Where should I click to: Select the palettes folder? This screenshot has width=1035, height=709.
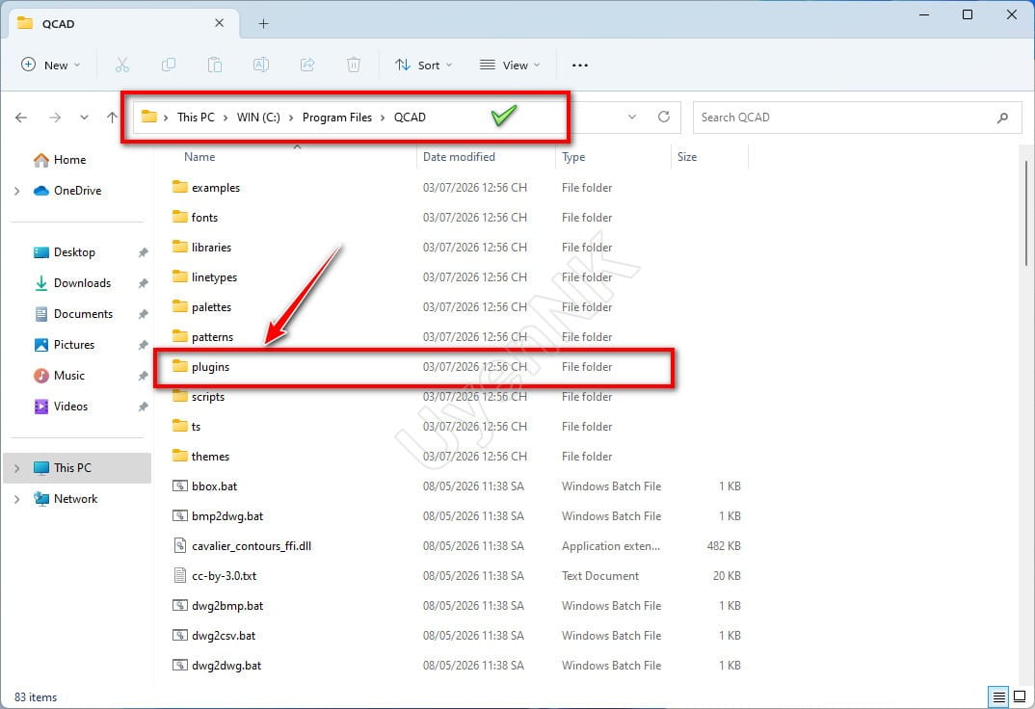[x=211, y=307]
